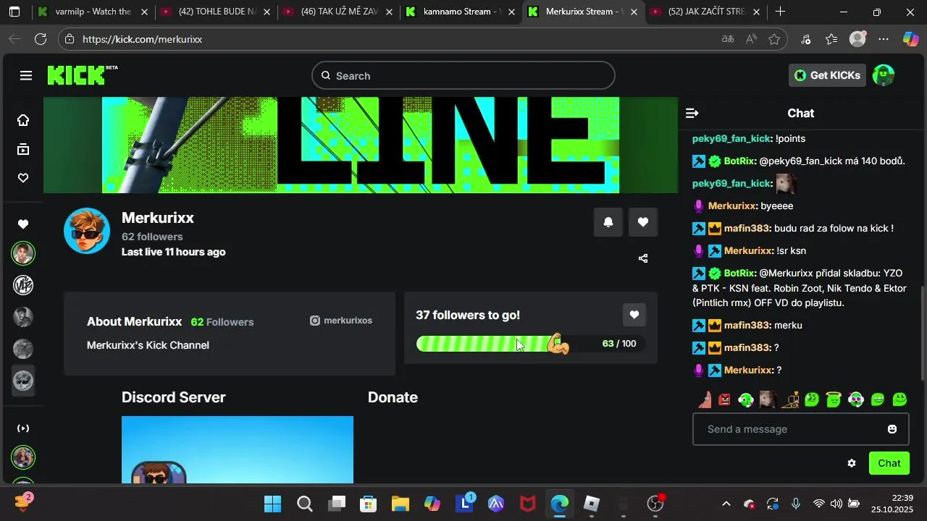
Task: Select the red angry quick emote
Action: tap(724, 399)
